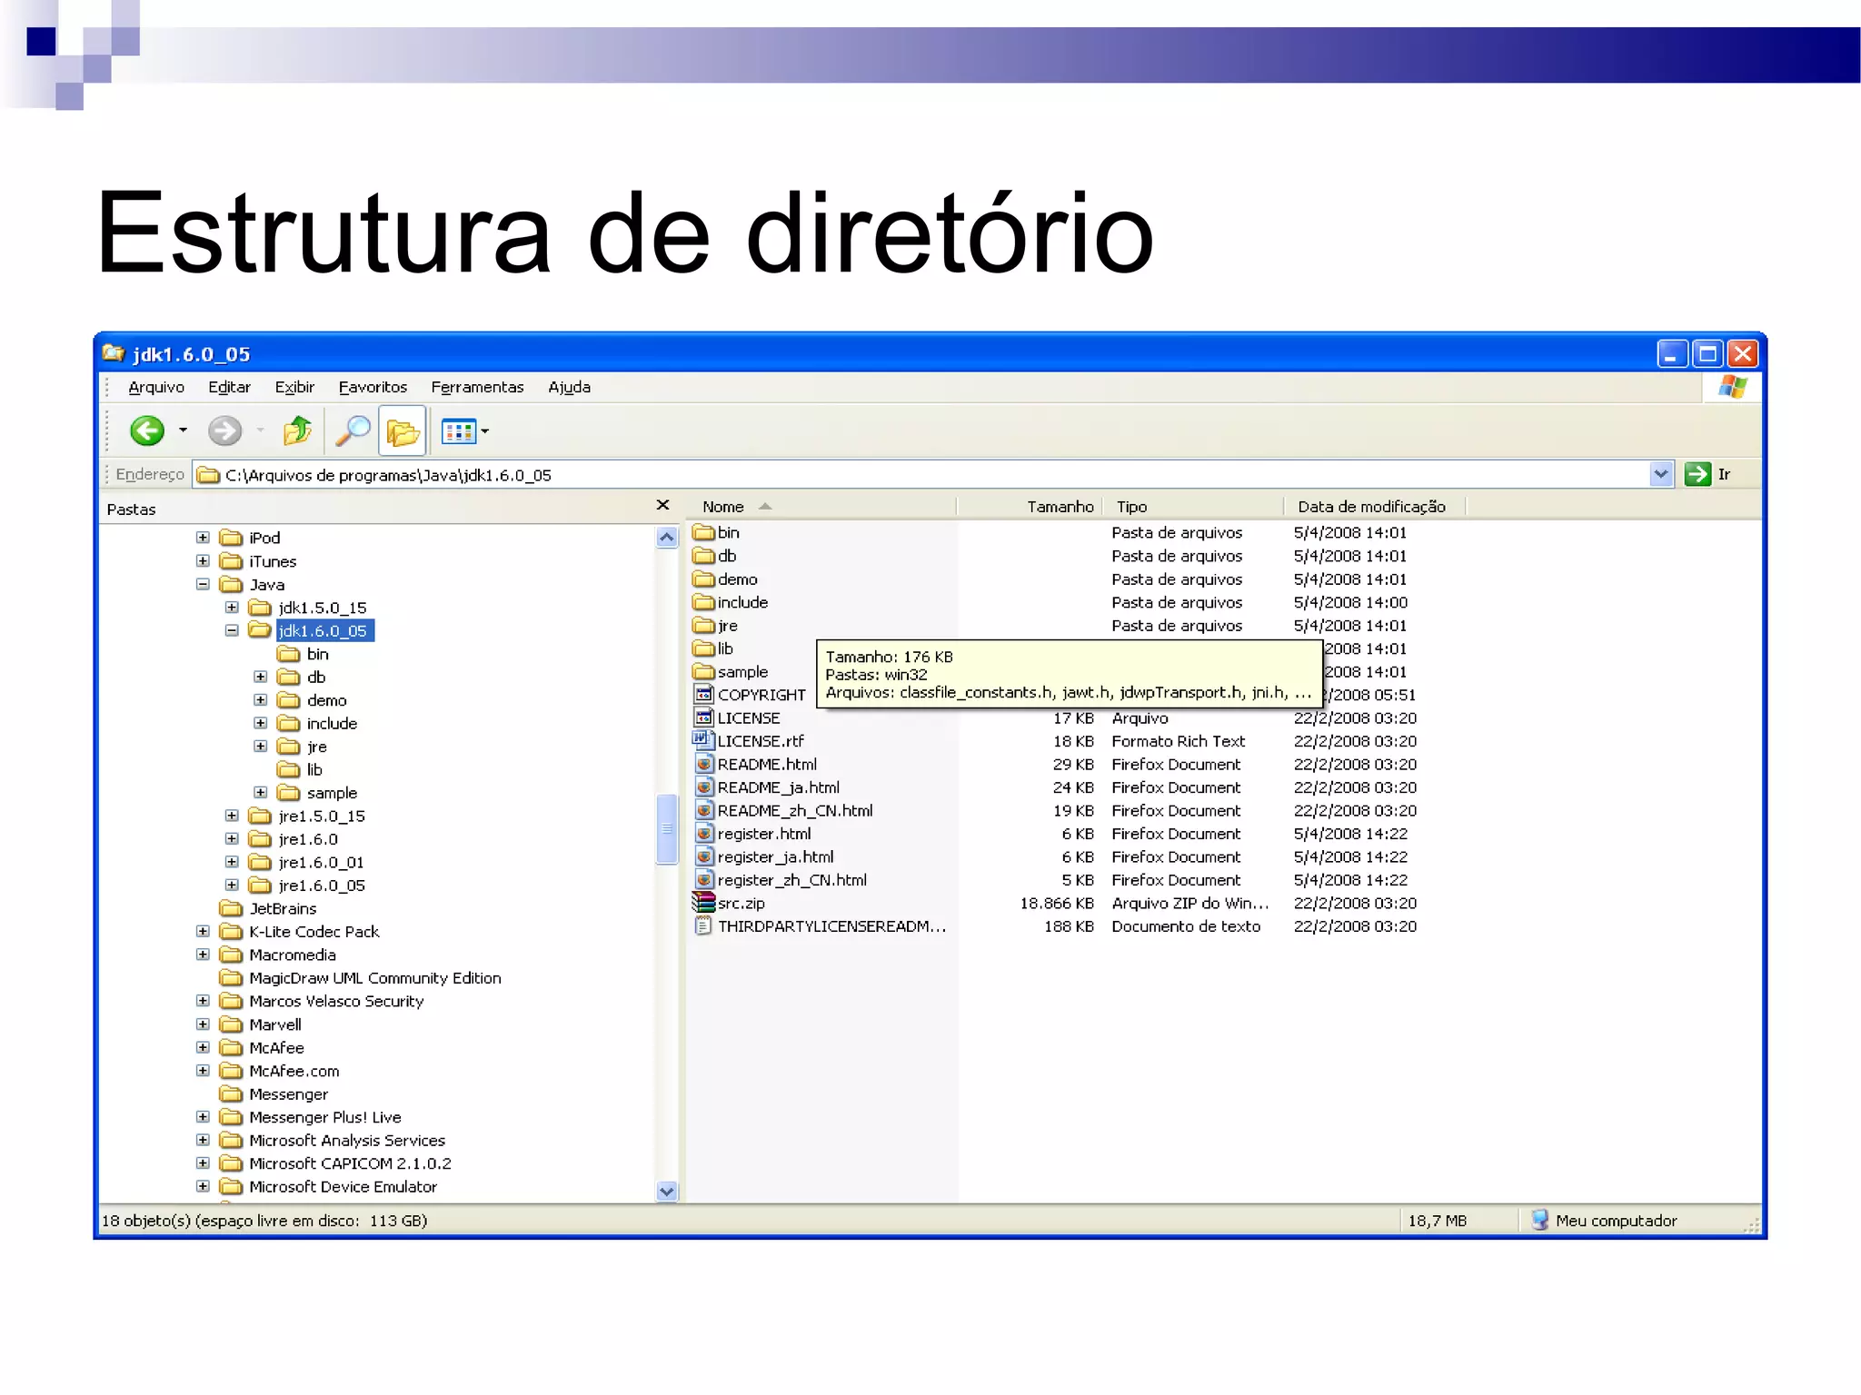Click the green Ir go button
The height and width of the screenshot is (1395, 1861).
[1697, 474]
